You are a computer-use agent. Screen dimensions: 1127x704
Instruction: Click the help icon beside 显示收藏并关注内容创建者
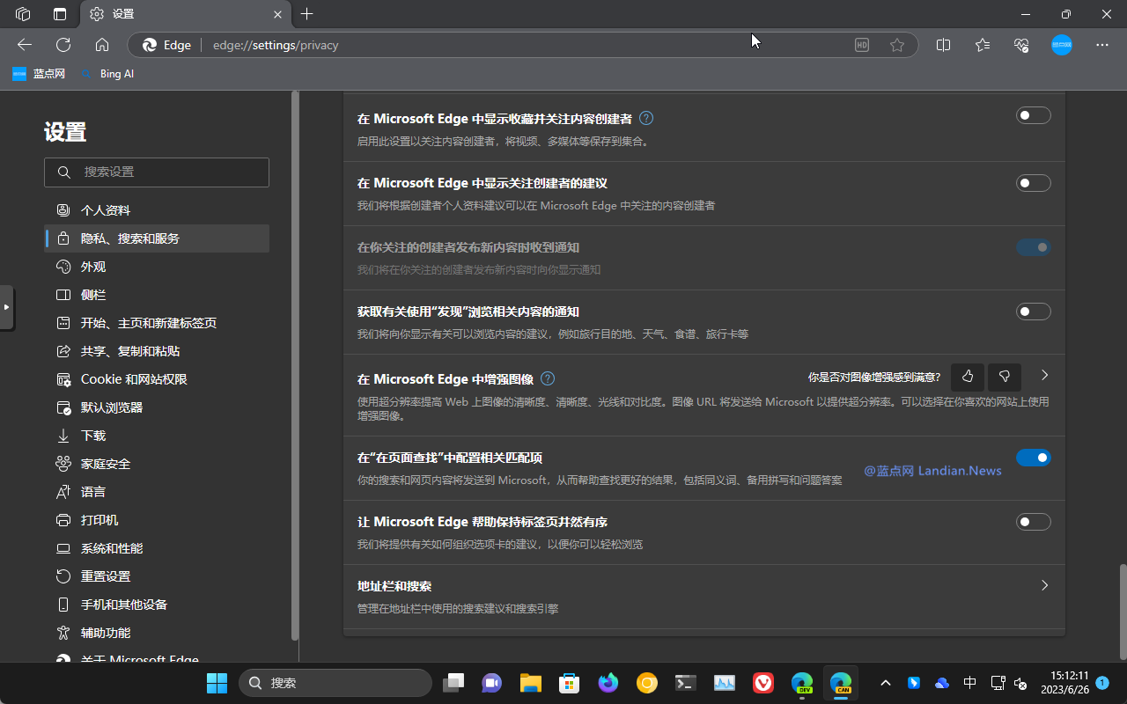coord(646,118)
